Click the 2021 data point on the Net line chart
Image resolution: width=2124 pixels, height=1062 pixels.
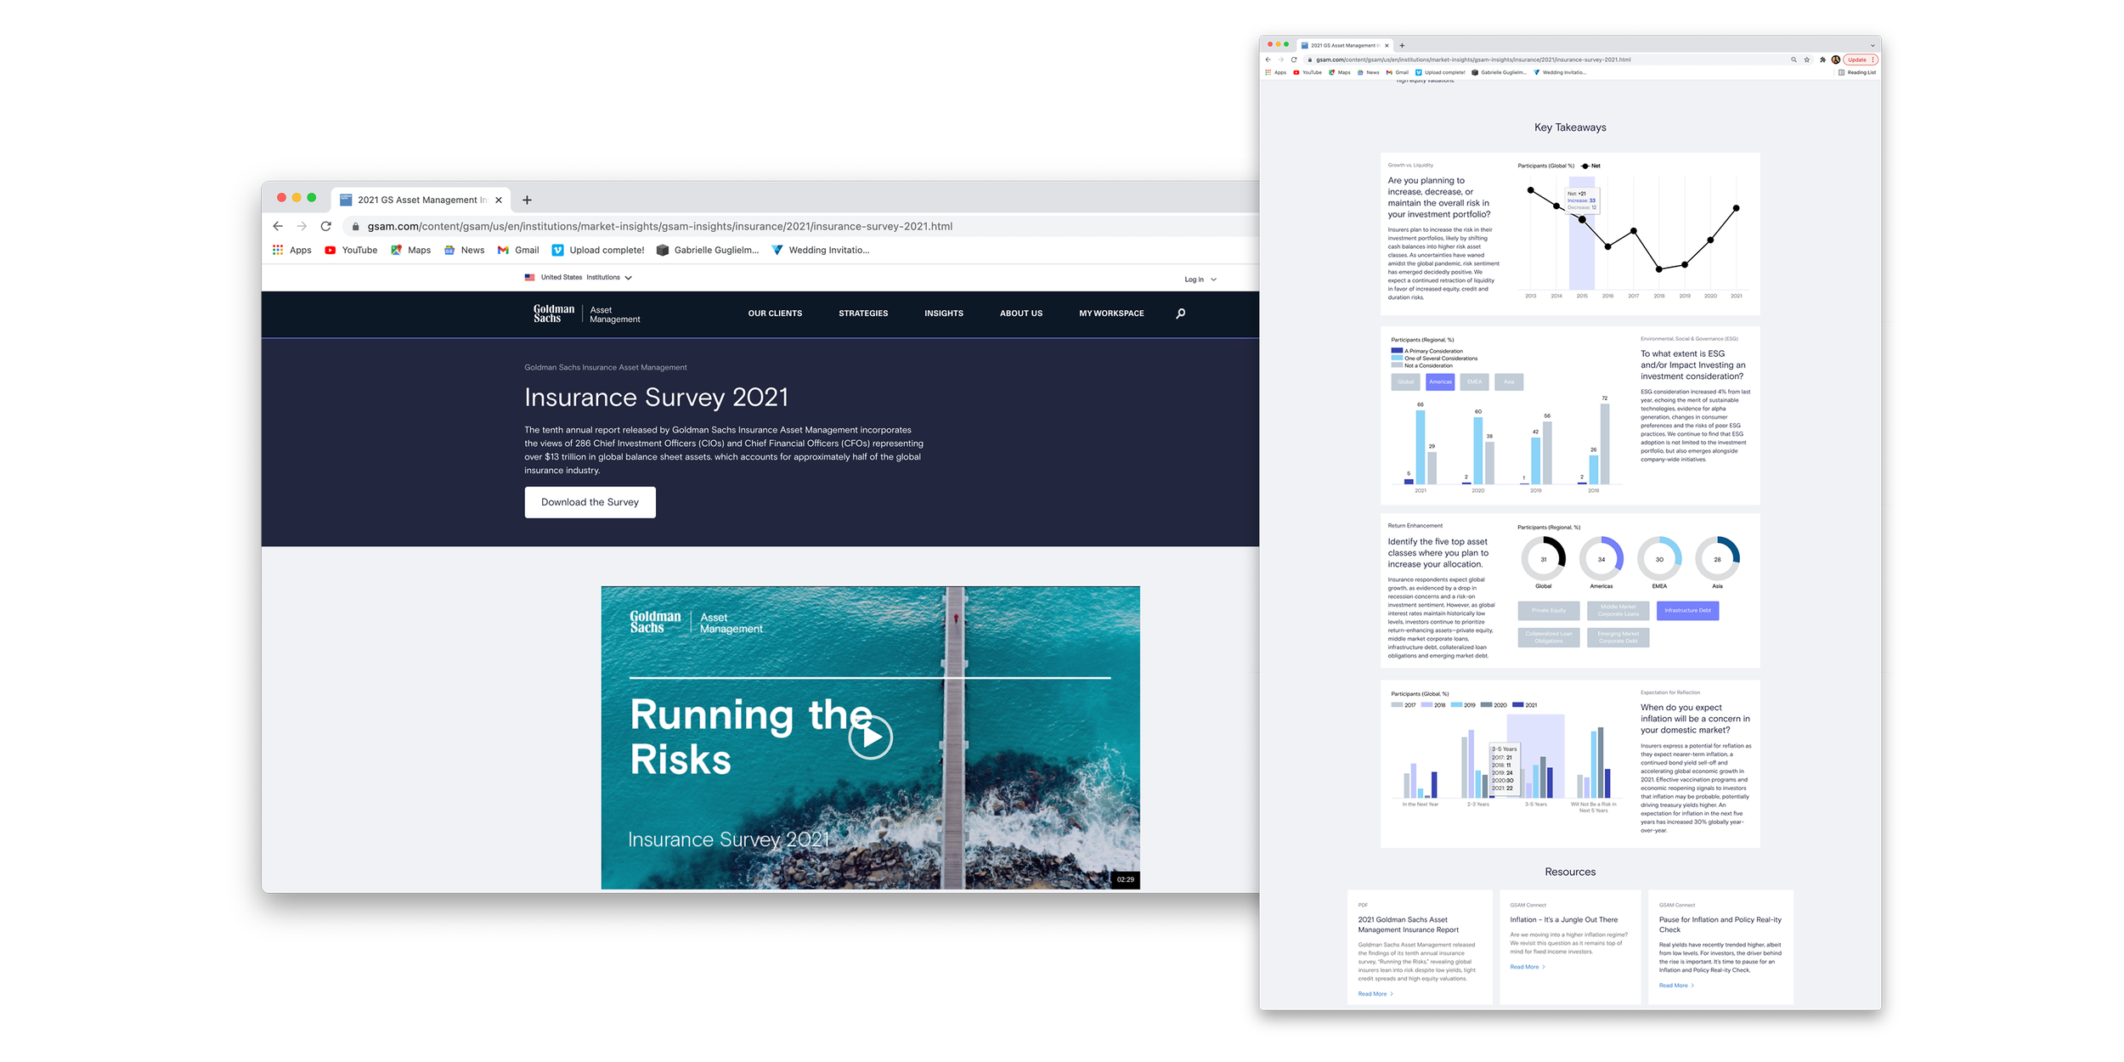pyautogui.click(x=1736, y=208)
